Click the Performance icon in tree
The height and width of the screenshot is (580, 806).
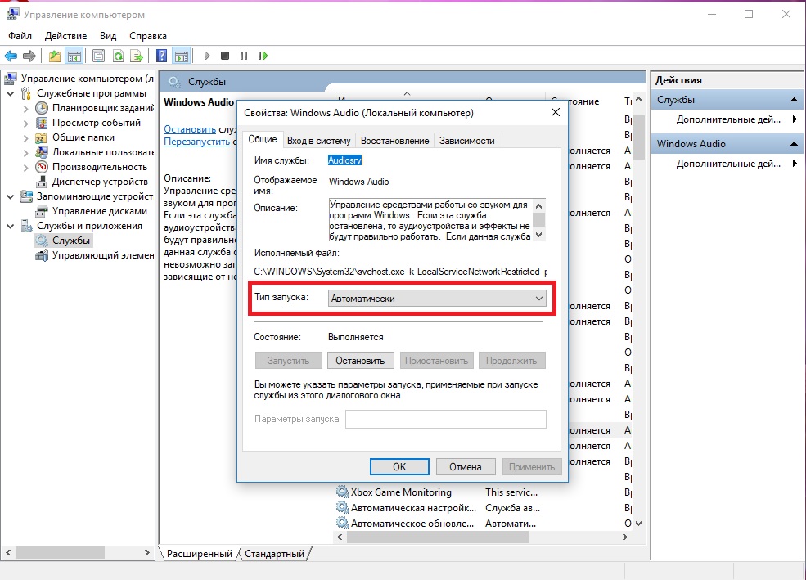(42, 167)
